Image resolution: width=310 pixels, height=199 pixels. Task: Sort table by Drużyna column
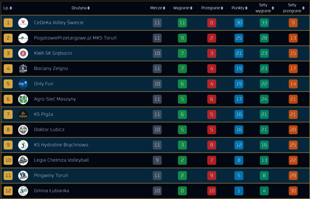pos(81,8)
